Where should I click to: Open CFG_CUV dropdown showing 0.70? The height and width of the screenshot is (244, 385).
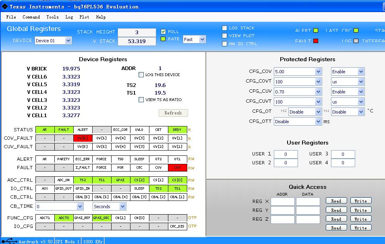click(x=298, y=91)
